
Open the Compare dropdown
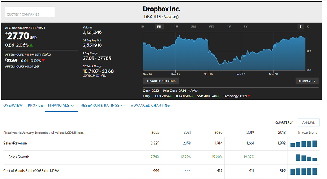307,81
